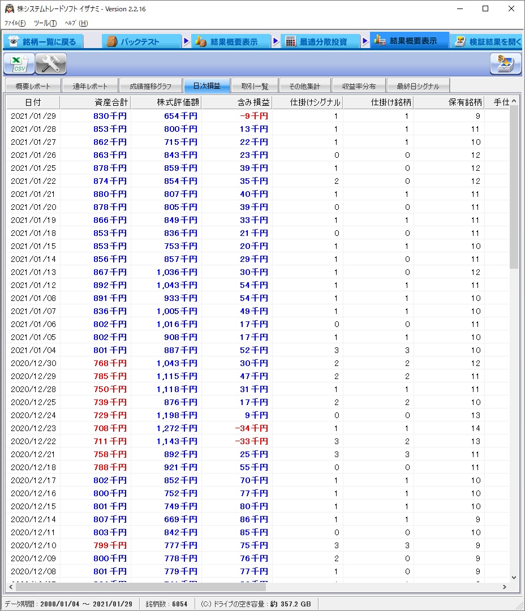This screenshot has width=525, height=611.
Task: Sort by the 日付 column header
Action: [x=33, y=102]
